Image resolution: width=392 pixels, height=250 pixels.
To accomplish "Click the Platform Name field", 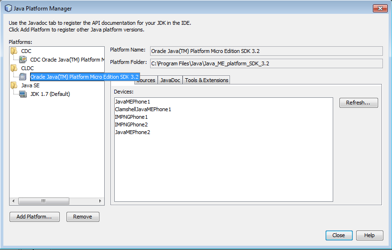I will (266, 51).
